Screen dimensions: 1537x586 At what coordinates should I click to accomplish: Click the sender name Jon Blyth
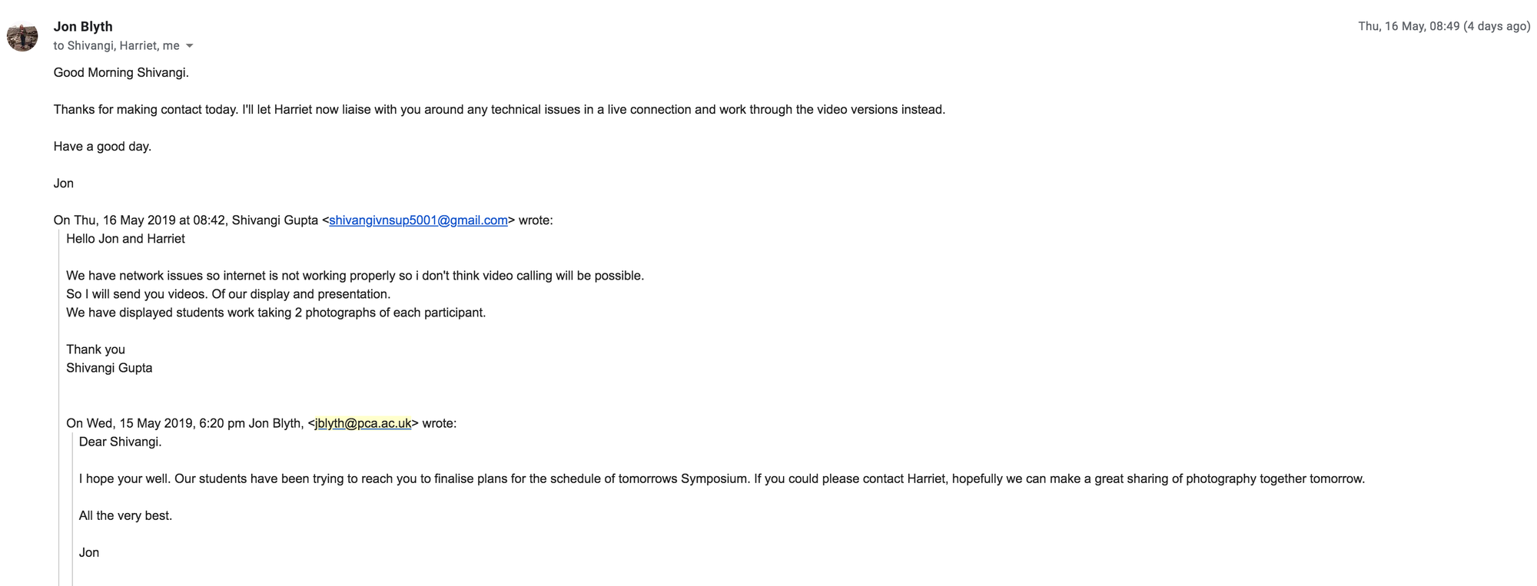point(83,26)
